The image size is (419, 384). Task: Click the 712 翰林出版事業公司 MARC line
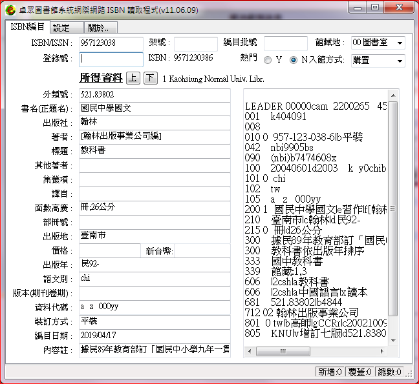tap(301, 313)
